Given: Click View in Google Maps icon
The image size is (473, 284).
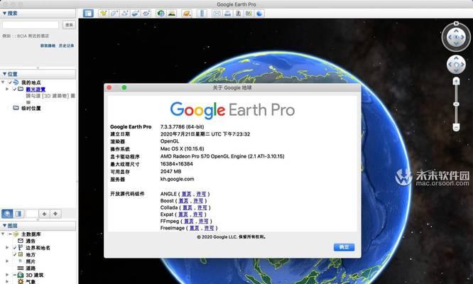Looking at the screenshot, I should pyautogui.click(x=249, y=13).
